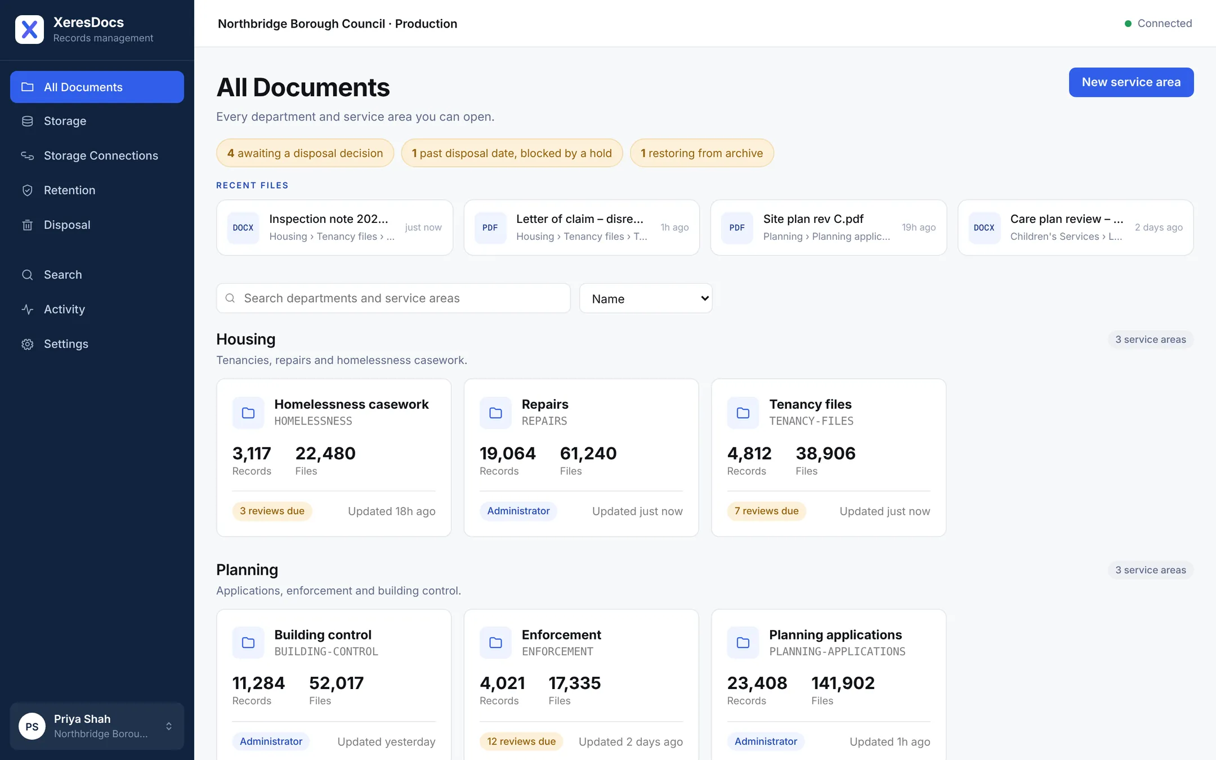This screenshot has height=760, width=1216.
Task: Click Planning 3 service areas count badge
Action: click(1150, 570)
